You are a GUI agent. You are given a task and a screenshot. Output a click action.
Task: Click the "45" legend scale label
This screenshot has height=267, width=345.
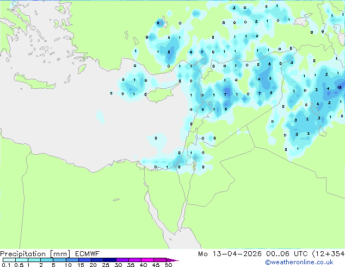click(x=156, y=265)
